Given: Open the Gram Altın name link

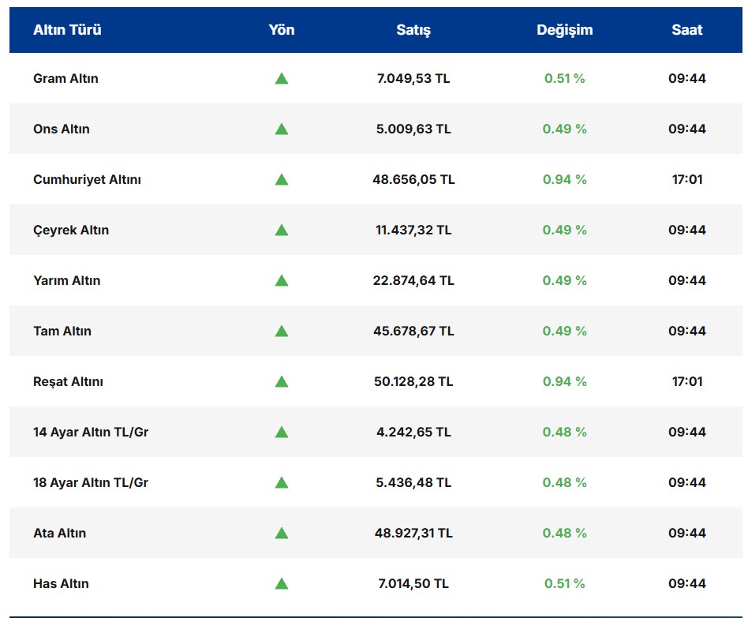Looking at the screenshot, I should (65, 78).
